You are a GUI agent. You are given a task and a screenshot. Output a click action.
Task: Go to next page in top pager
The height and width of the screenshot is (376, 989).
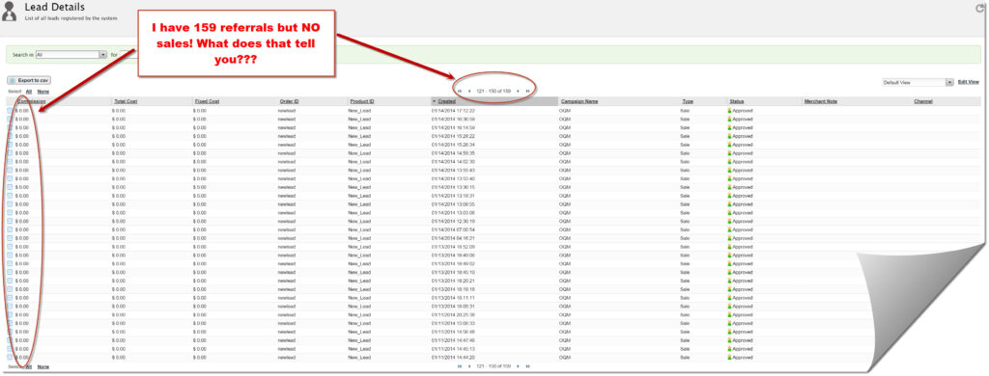click(x=519, y=92)
